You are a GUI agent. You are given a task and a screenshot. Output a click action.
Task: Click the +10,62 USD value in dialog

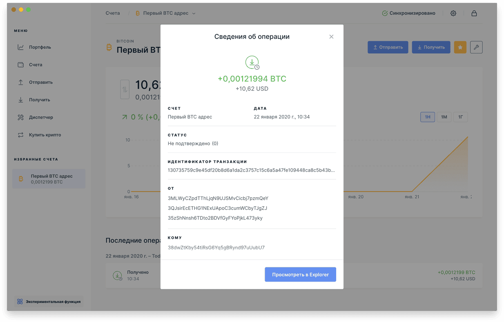pos(252,88)
